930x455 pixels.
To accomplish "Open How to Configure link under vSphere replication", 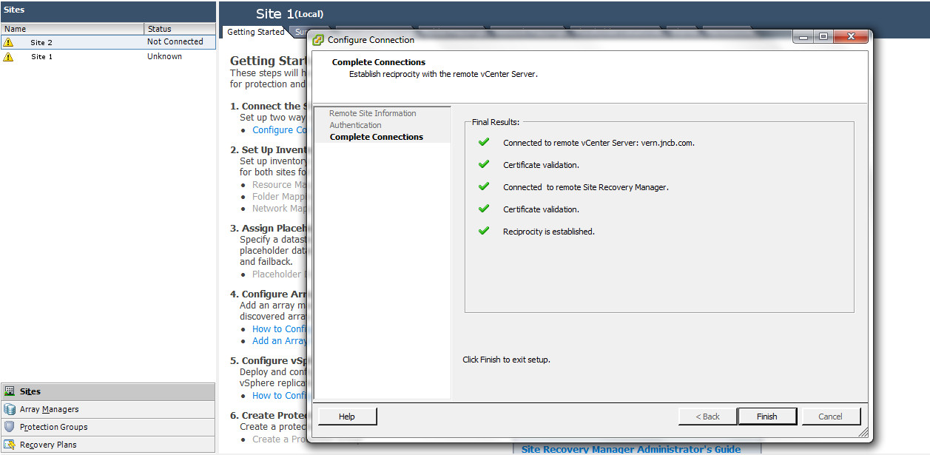I will tap(279, 396).
